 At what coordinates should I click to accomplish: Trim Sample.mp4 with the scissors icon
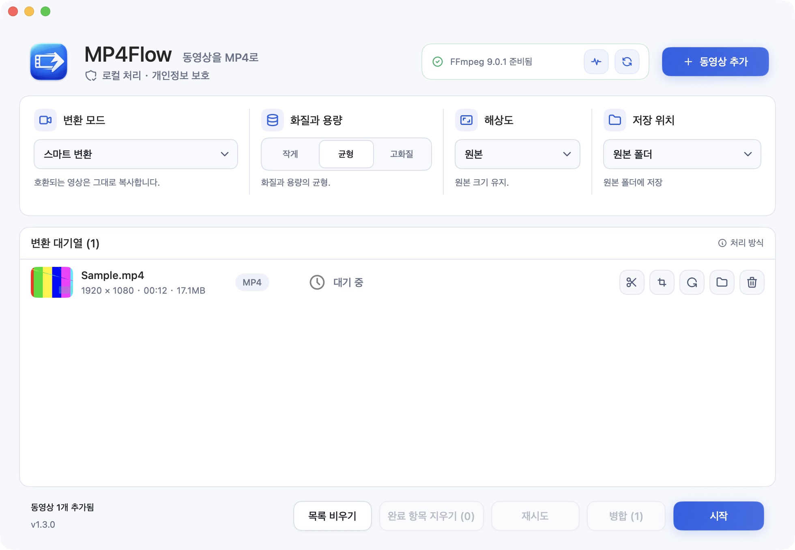pyautogui.click(x=632, y=282)
